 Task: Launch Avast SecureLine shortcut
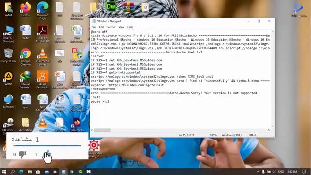[42, 80]
